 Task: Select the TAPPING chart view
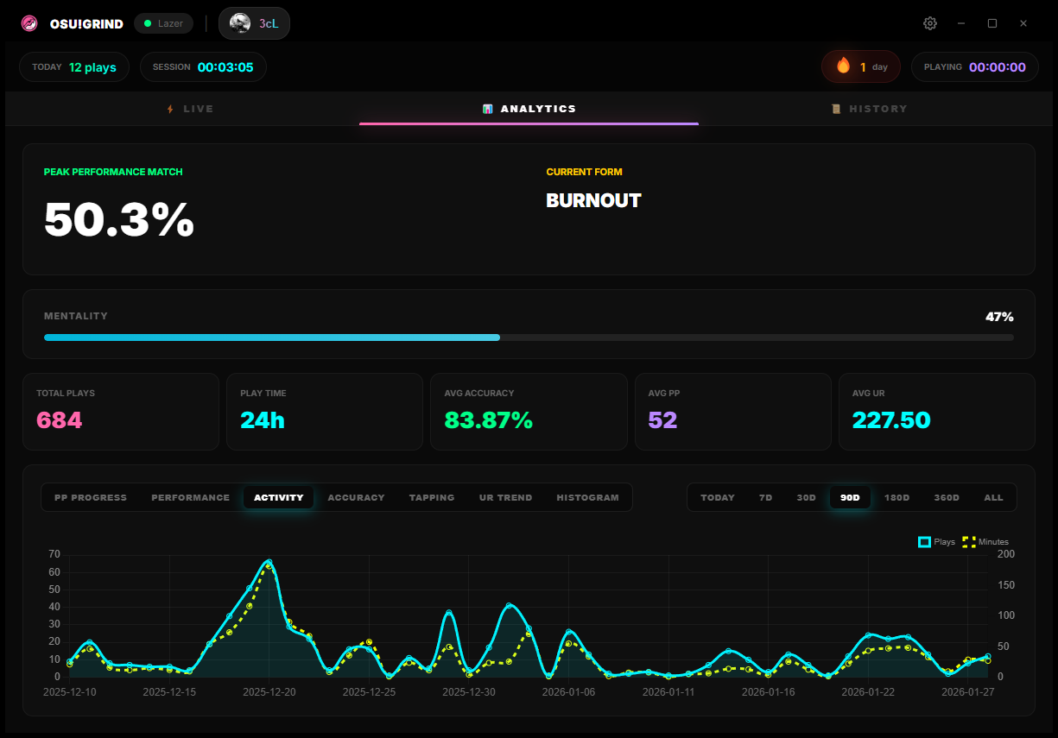click(x=431, y=497)
